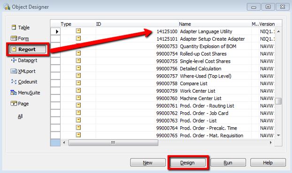Click the horizontal scrollbar thumb
The image size is (292, 173).
pyautogui.click(x=113, y=143)
